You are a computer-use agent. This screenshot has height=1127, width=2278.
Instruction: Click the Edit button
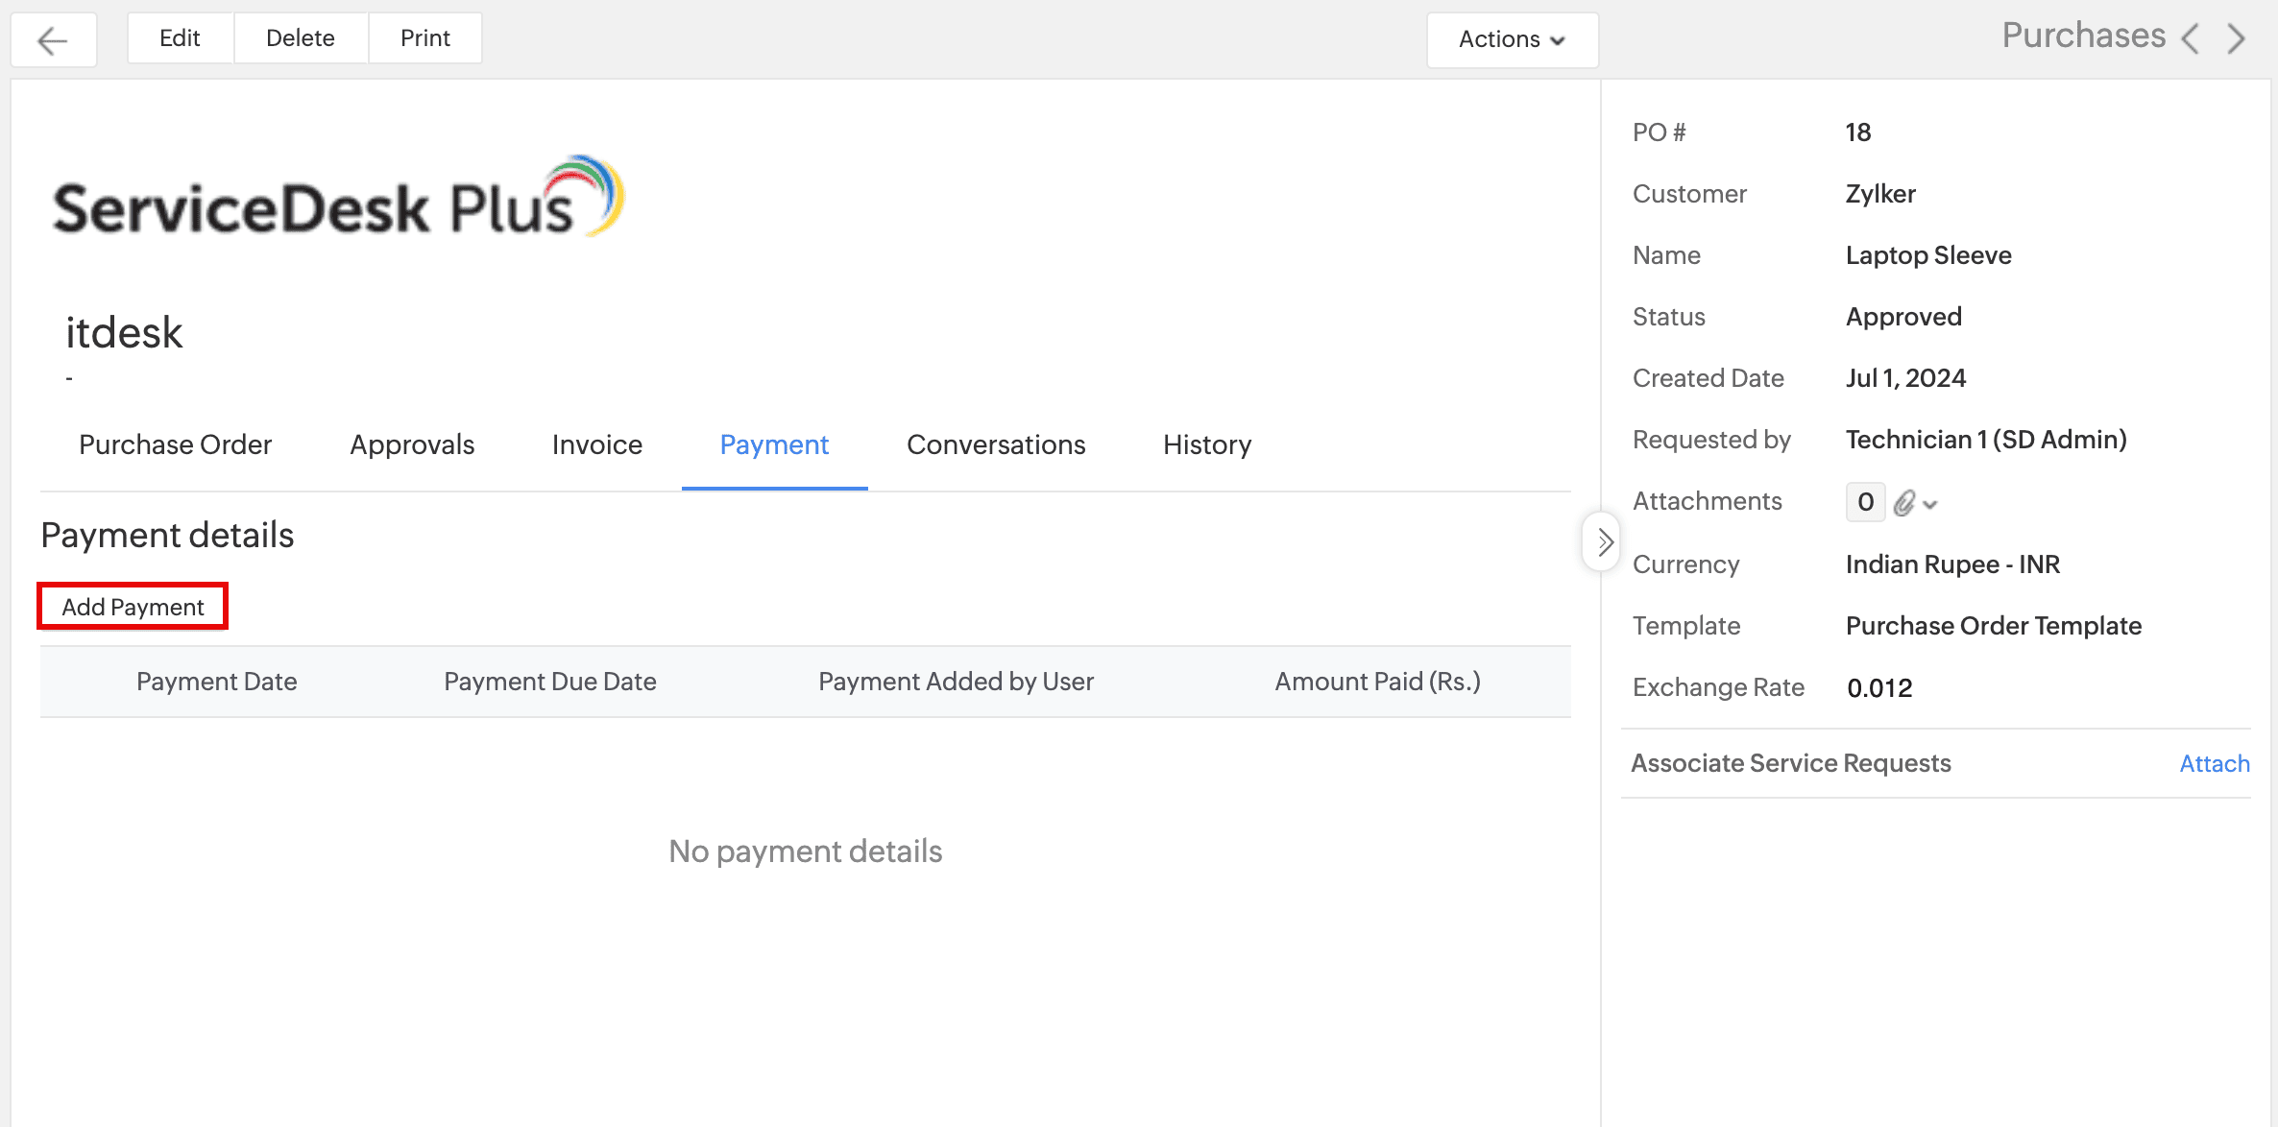(x=180, y=38)
